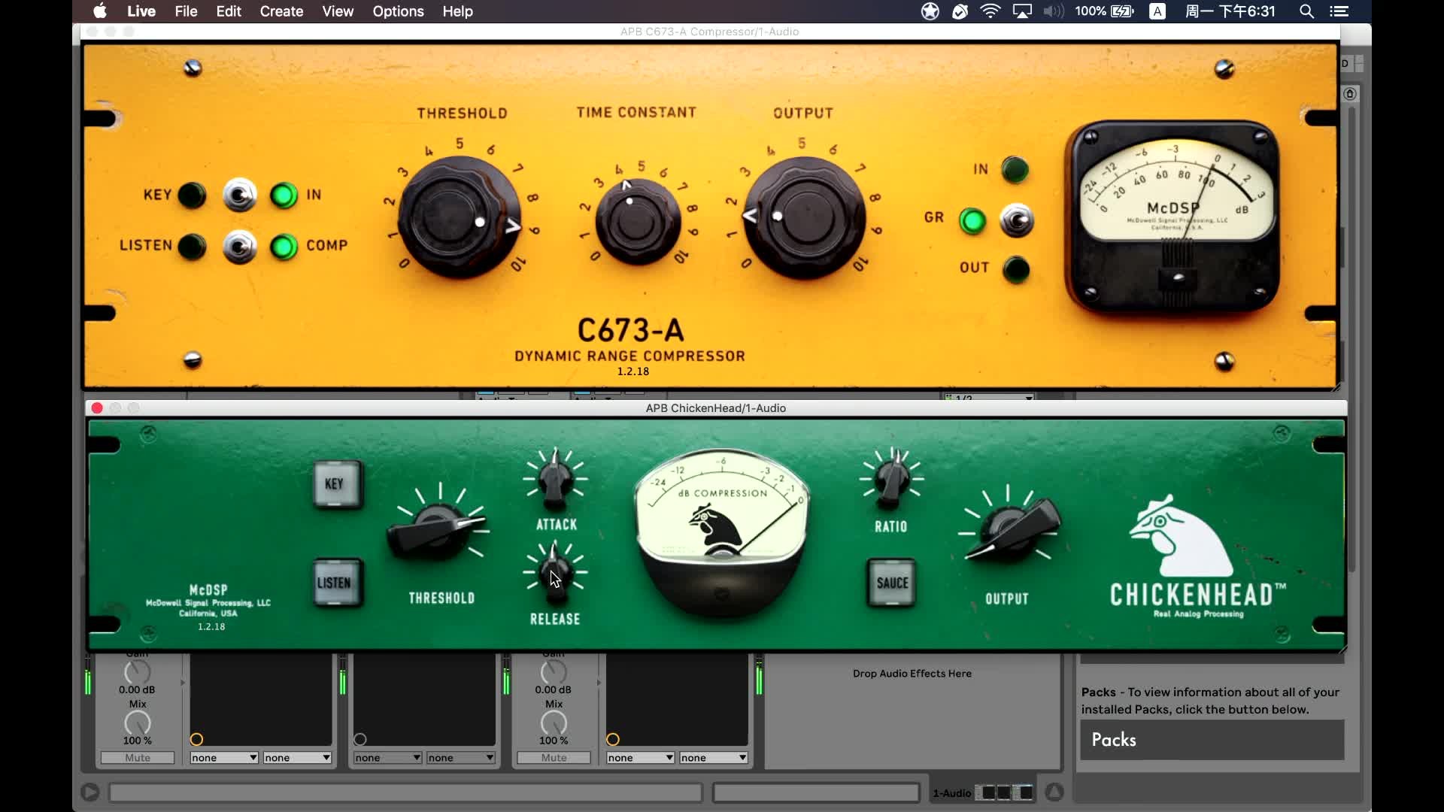Flip the meter mode toggle switch next to GR

coord(1017,221)
